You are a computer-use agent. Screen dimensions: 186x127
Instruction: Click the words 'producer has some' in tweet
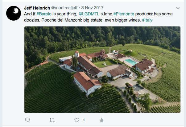coord(154,14)
